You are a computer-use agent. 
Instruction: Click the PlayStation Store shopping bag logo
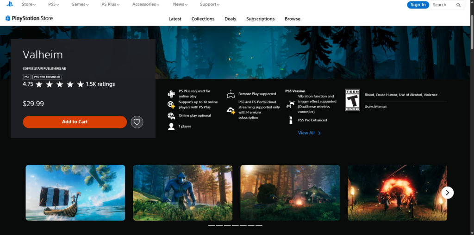[8, 18]
